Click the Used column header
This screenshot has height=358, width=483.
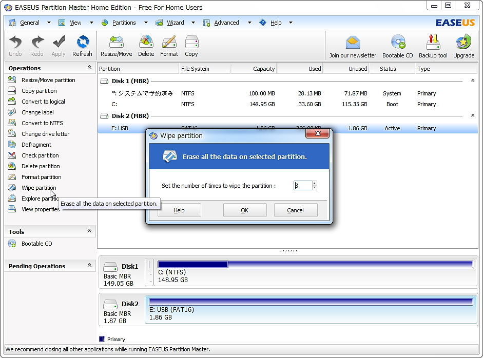tap(300, 69)
